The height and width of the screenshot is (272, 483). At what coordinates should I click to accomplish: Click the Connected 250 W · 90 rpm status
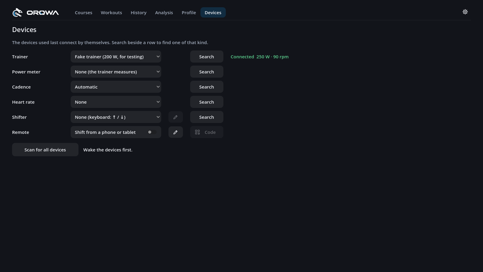pos(260,57)
